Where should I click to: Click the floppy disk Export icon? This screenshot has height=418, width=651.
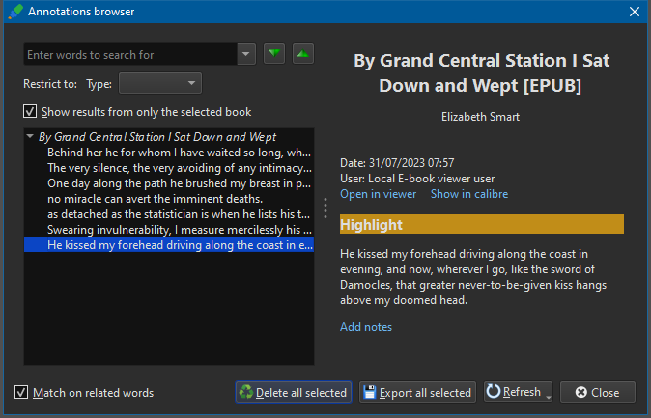[x=369, y=392]
